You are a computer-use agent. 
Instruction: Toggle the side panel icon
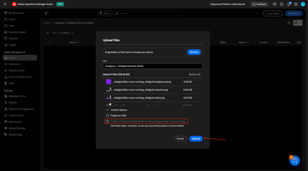point(47,14)
